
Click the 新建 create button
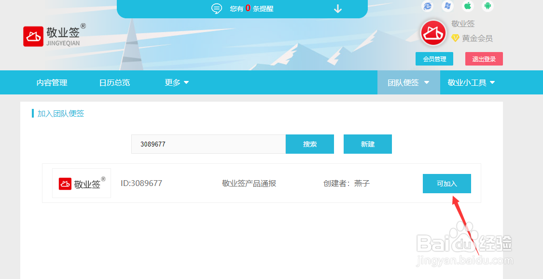point(367,144)
